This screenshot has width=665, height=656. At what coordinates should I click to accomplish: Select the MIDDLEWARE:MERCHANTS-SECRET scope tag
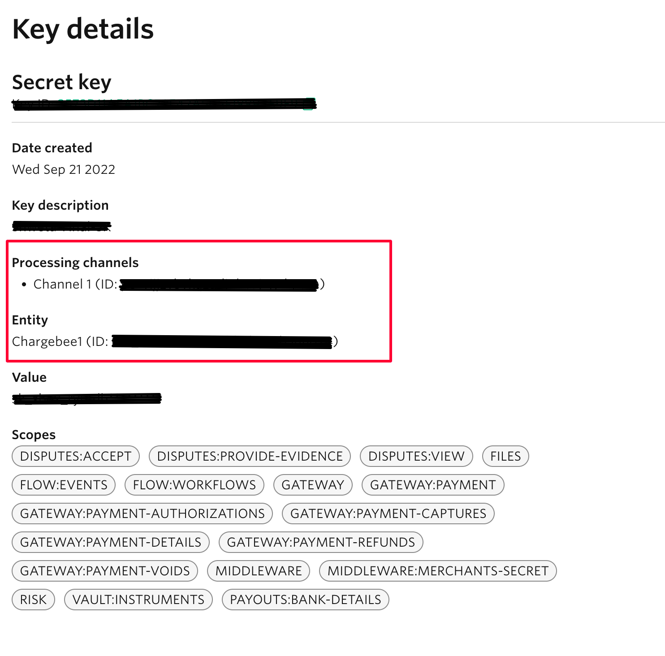pos(438,571)
